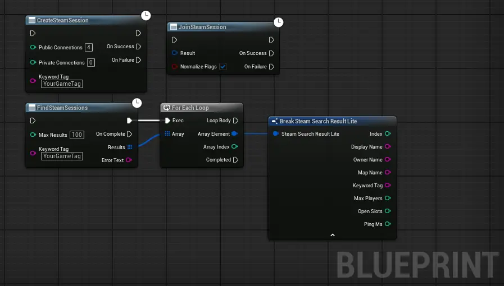The width and height of the screenshot is (504, 286).
Task: Click the Display Name output pin
Action: point(388,147)
